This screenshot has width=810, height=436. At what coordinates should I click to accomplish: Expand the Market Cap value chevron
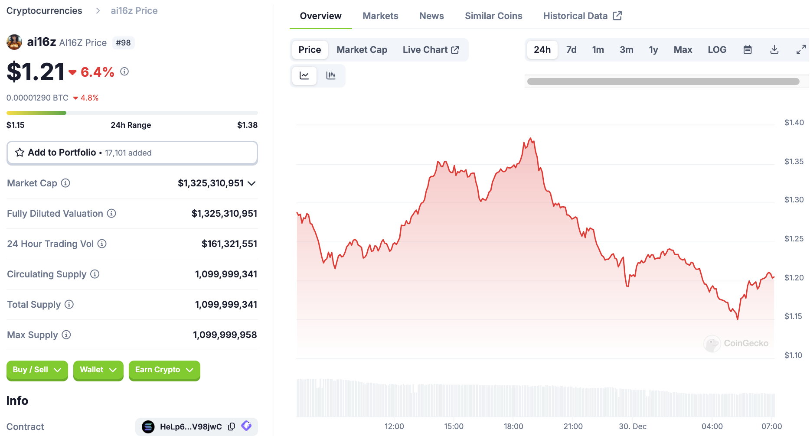pos(251,183)
